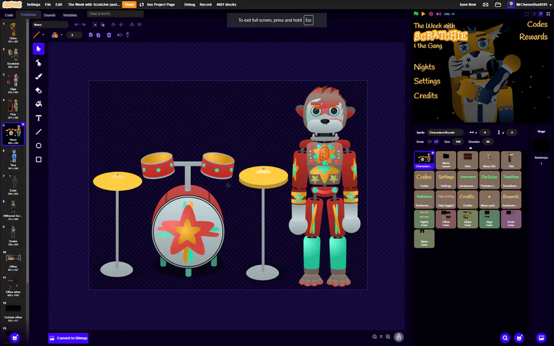This screenshot has width=554, height=346.
Task: Switch to the Code tab
Action: coord(9,15)
